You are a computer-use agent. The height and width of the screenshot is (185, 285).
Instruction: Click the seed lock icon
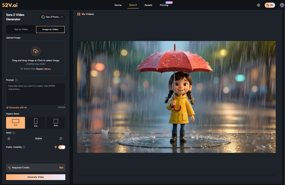tap(9, 138)
